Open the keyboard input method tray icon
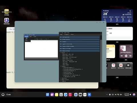 113,94
